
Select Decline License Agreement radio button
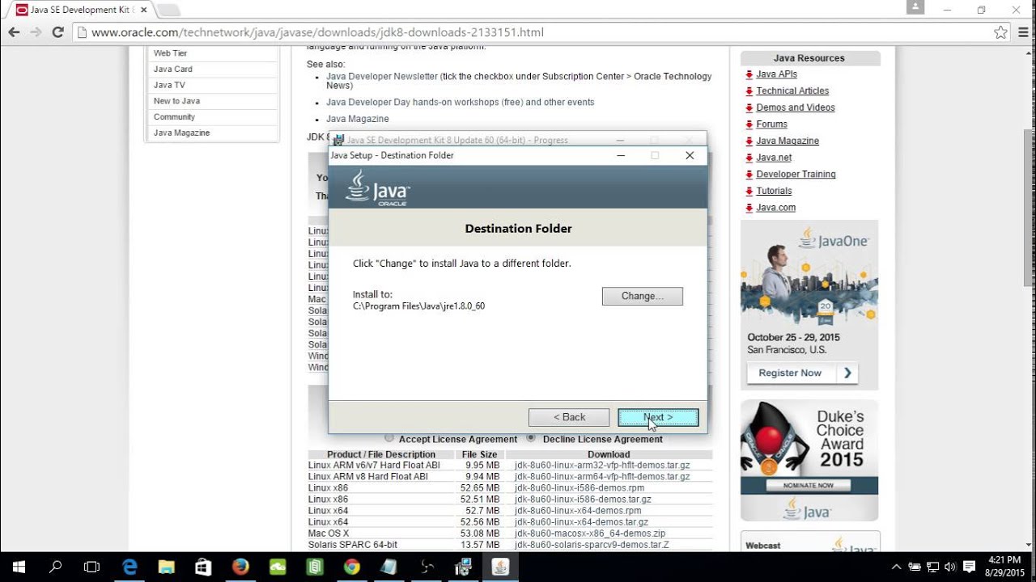[531, 438]
